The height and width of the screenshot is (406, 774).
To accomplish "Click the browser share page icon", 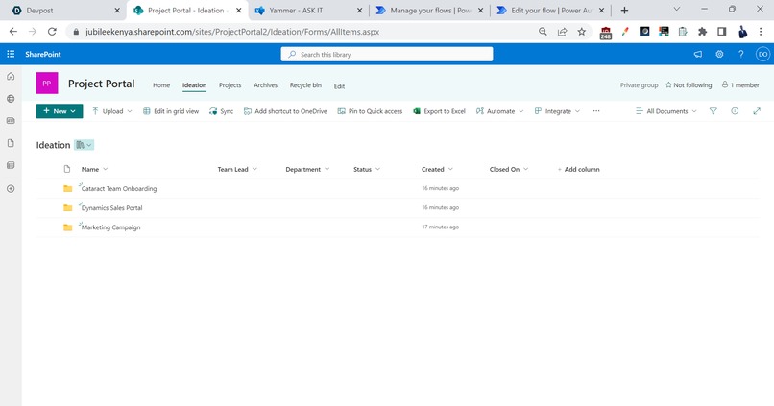I will pos(562,32).
